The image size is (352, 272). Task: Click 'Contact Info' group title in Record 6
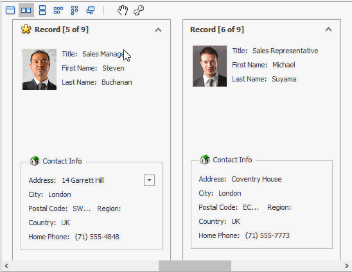233,160
